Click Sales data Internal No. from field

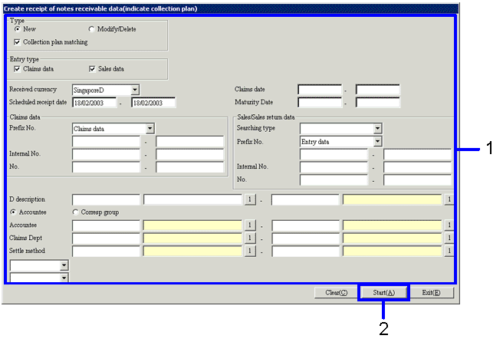334,167
